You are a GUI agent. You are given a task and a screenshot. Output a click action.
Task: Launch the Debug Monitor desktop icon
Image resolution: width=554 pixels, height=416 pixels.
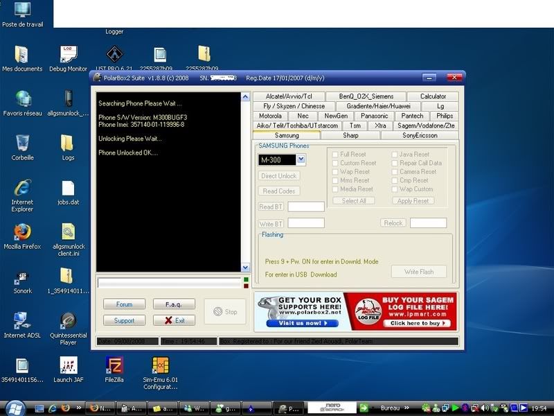coord(68,58)
